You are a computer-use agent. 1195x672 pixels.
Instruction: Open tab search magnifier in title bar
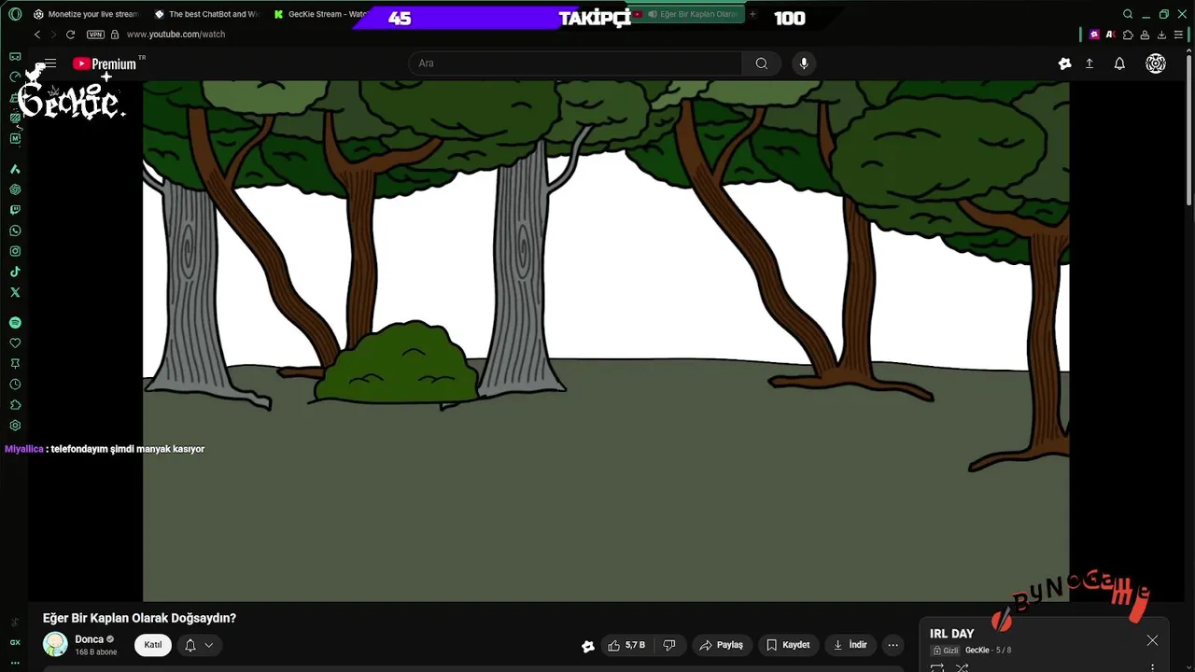[1128, 14]
